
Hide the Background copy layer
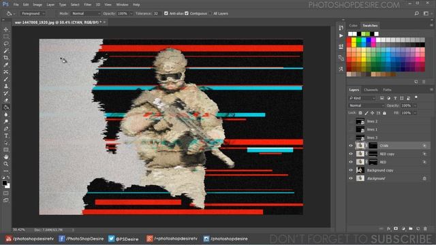351,170
